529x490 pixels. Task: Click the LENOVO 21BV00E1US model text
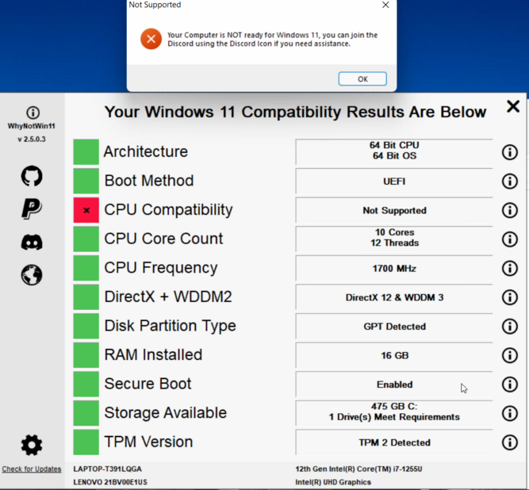tap(110, 482)
